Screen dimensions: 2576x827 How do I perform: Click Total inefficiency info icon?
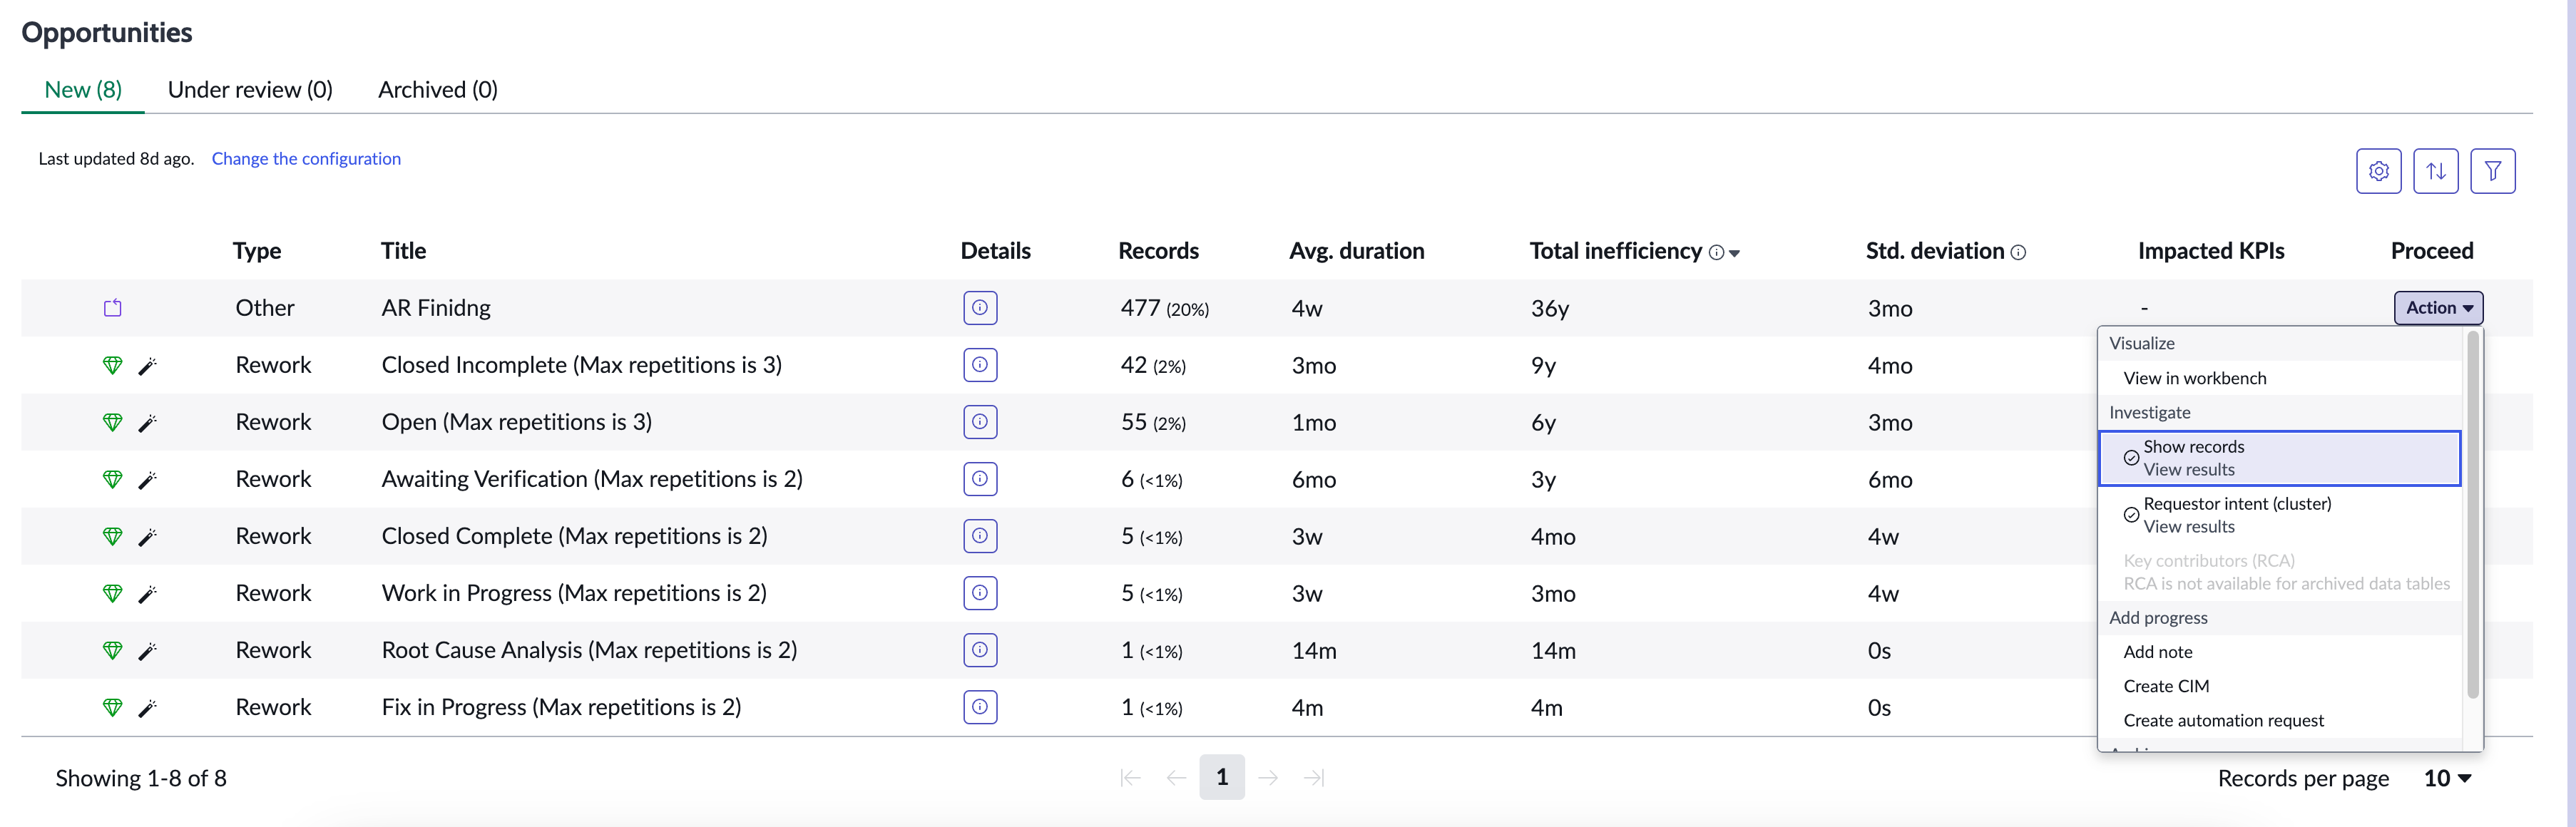tap(1716, 253)
